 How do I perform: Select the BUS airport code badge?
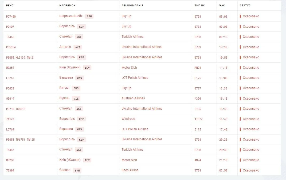pos(76,88)
